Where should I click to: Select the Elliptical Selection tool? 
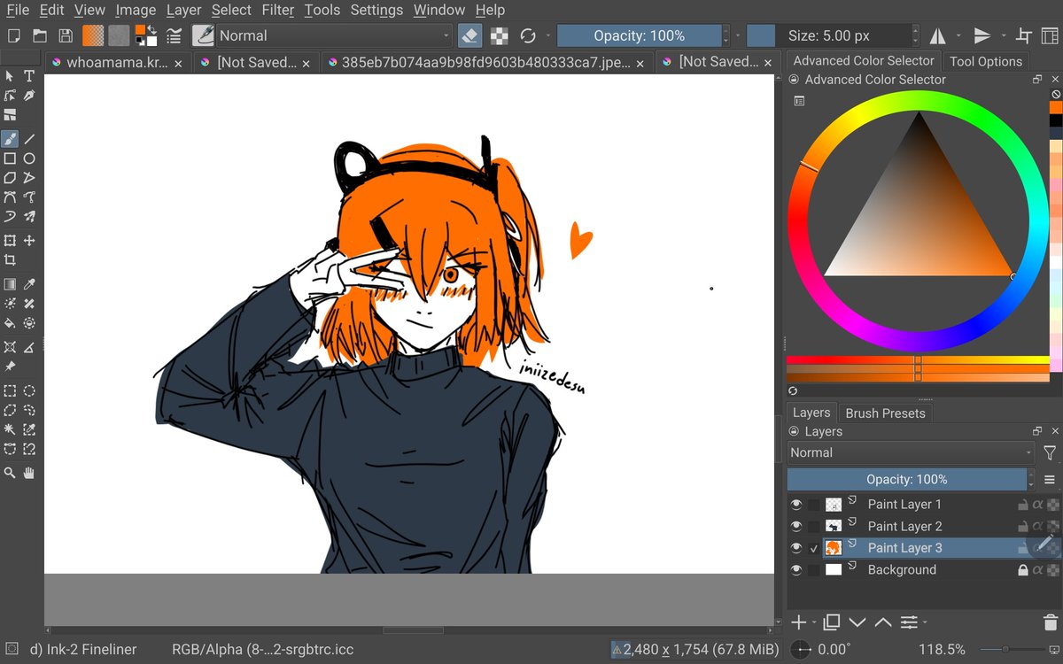pos(29,390)
